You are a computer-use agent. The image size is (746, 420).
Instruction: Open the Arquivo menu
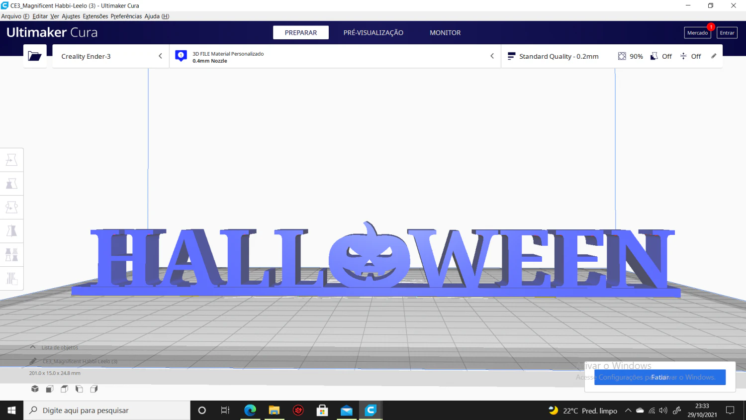tap(15, 16)
